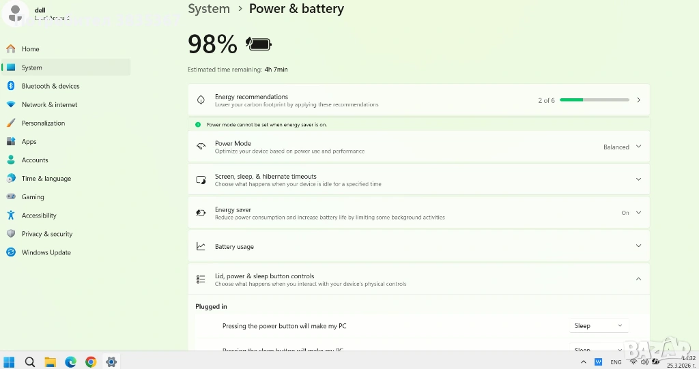Click the Accessibility figure icon
Screen dimensions: 699x369
click(11, 215)
